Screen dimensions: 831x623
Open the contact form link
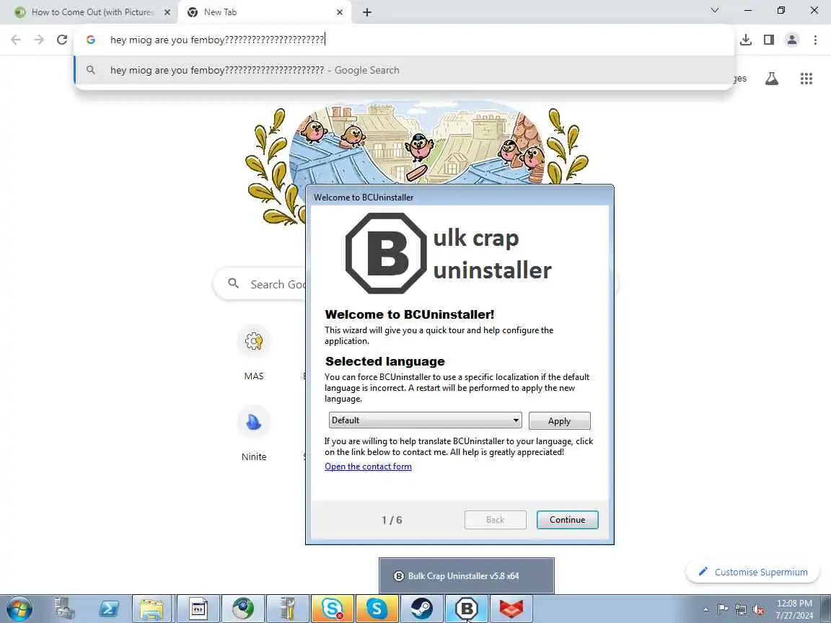pos(368,467)
